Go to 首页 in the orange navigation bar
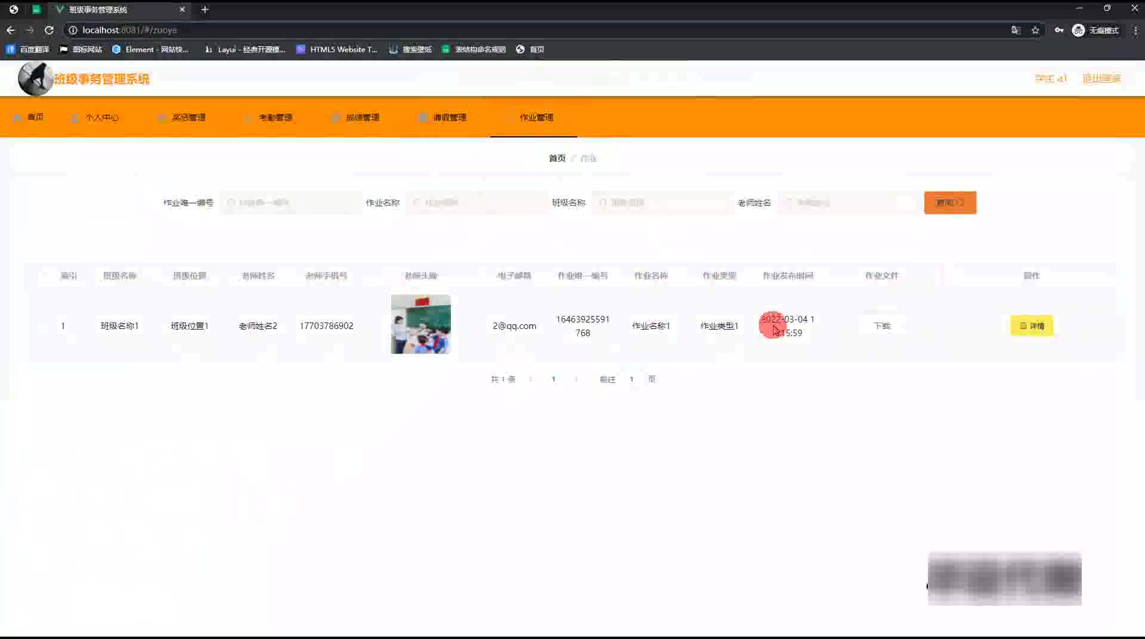This screenshot has width=1145, height=639. 29,117
